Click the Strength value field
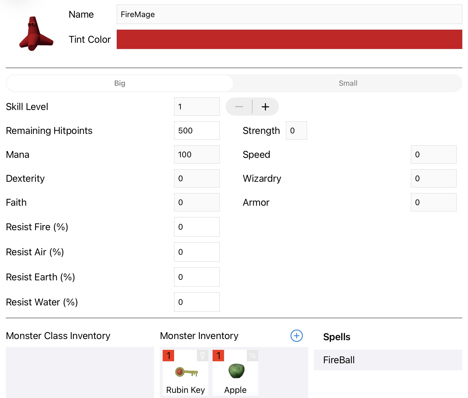Image resolution: width=468 pixels, height=398 pixels. coord(296,131)
